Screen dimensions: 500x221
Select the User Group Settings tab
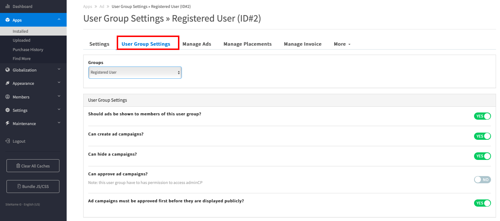[146, 44]
